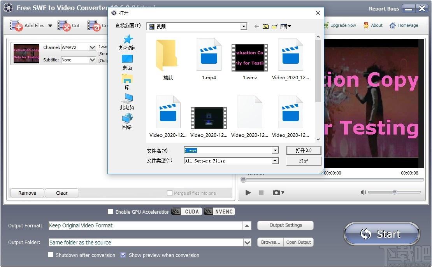
Task: Click the 1.wmv thumbnail in file list
Action: 26,54
